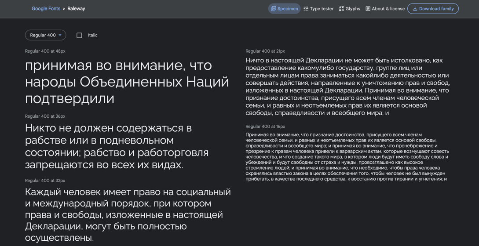The width and height of the screenshot is (479, 246).
Task: Click the Glyphs icon in the header
Action: tap(341, 9)
